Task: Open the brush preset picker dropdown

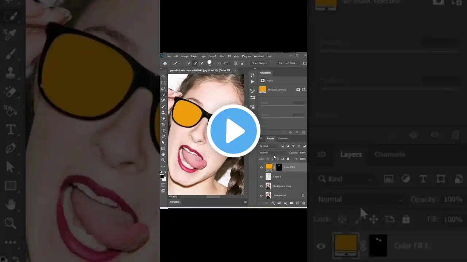Action: [x=214, y=63]
